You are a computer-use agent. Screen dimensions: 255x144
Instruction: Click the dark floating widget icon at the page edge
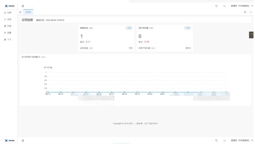click(251, 35)
